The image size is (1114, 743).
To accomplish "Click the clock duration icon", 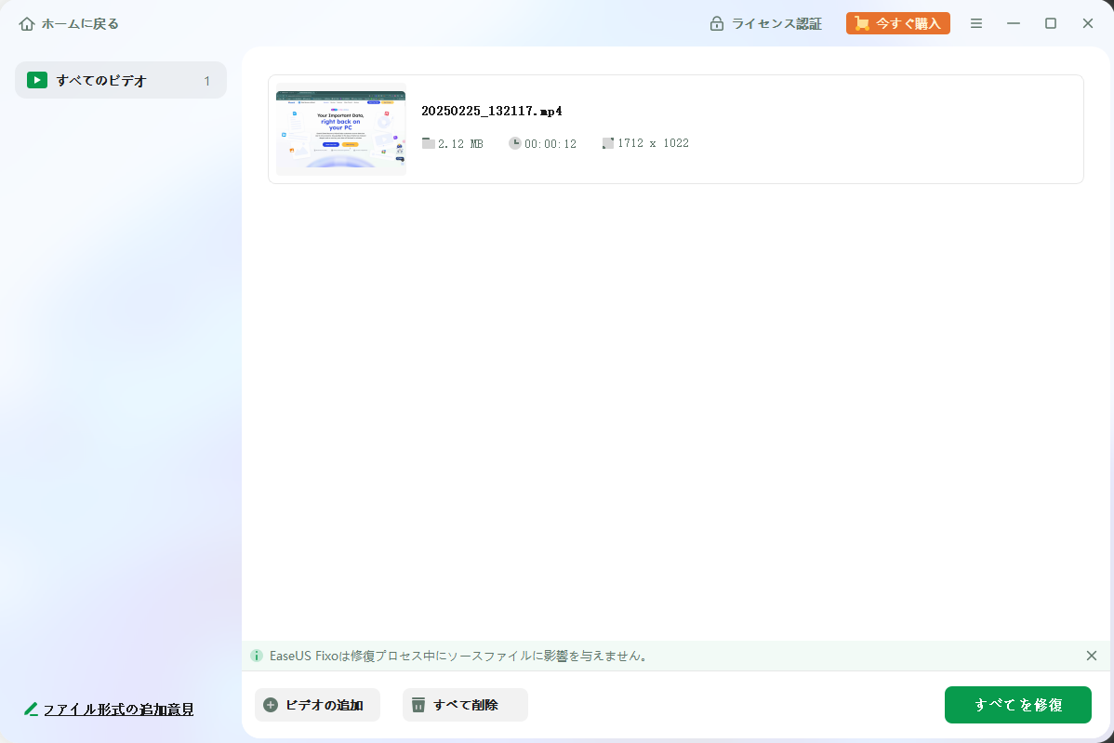I will click(x=515, y=143).
